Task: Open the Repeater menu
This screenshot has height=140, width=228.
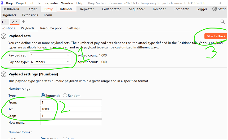Action: click(x=51, y=3)
